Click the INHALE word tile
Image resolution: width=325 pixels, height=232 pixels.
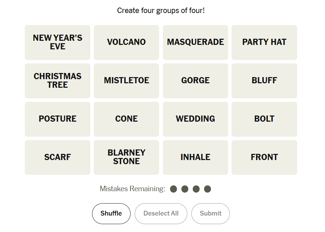coord(195,157)
